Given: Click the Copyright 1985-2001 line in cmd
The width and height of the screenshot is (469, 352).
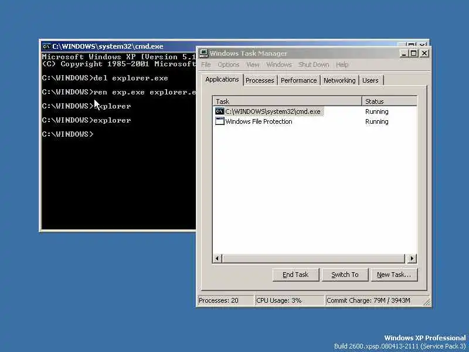Looking at the screenshot, I should click(x=119, y=64).
